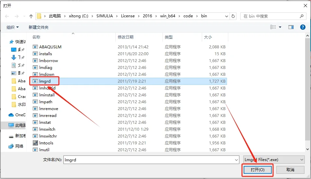Open the 水印 folder in sidebar
The image size is (311, 179).
(x=19, y=104)
